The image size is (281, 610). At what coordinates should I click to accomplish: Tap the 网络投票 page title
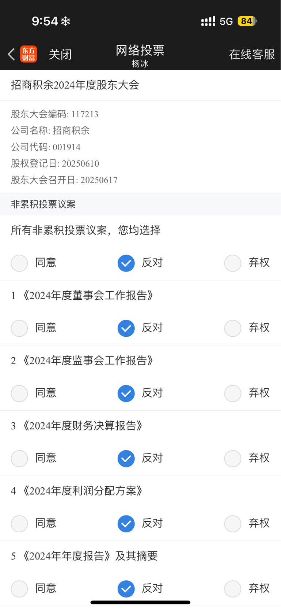coord(140,50)
